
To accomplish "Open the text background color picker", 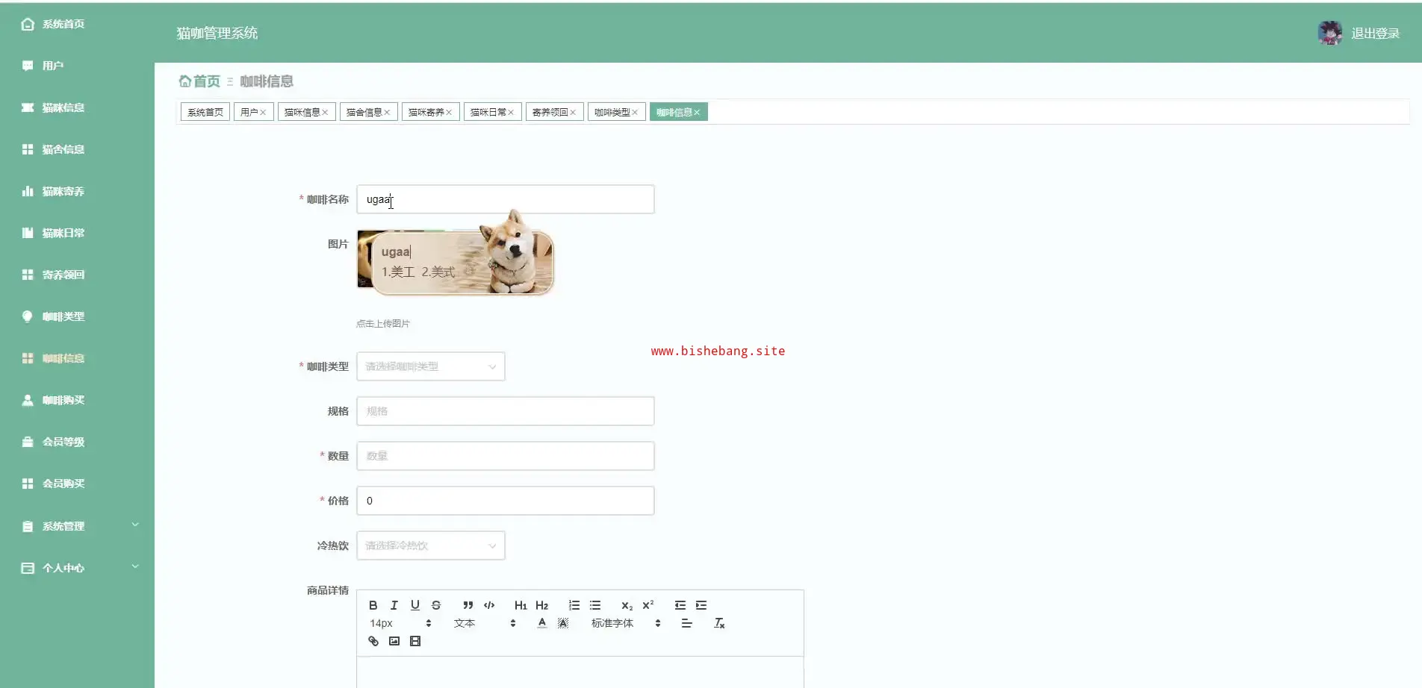I will [x=563, y=623].
